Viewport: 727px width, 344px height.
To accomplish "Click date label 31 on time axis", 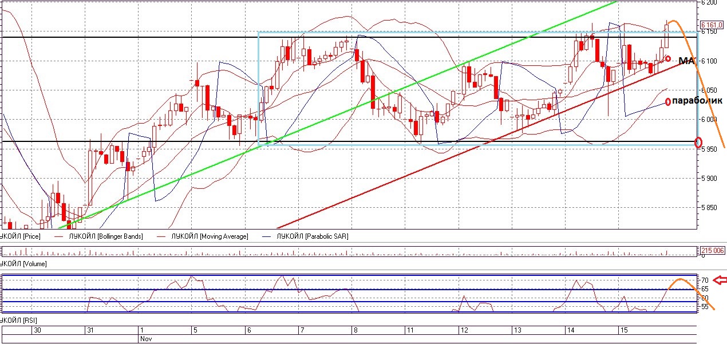I will pyautogui.click(x=90, y=330).
